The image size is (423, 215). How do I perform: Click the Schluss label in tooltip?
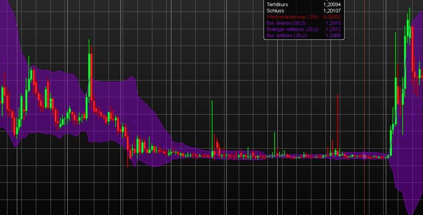point(276,11)
